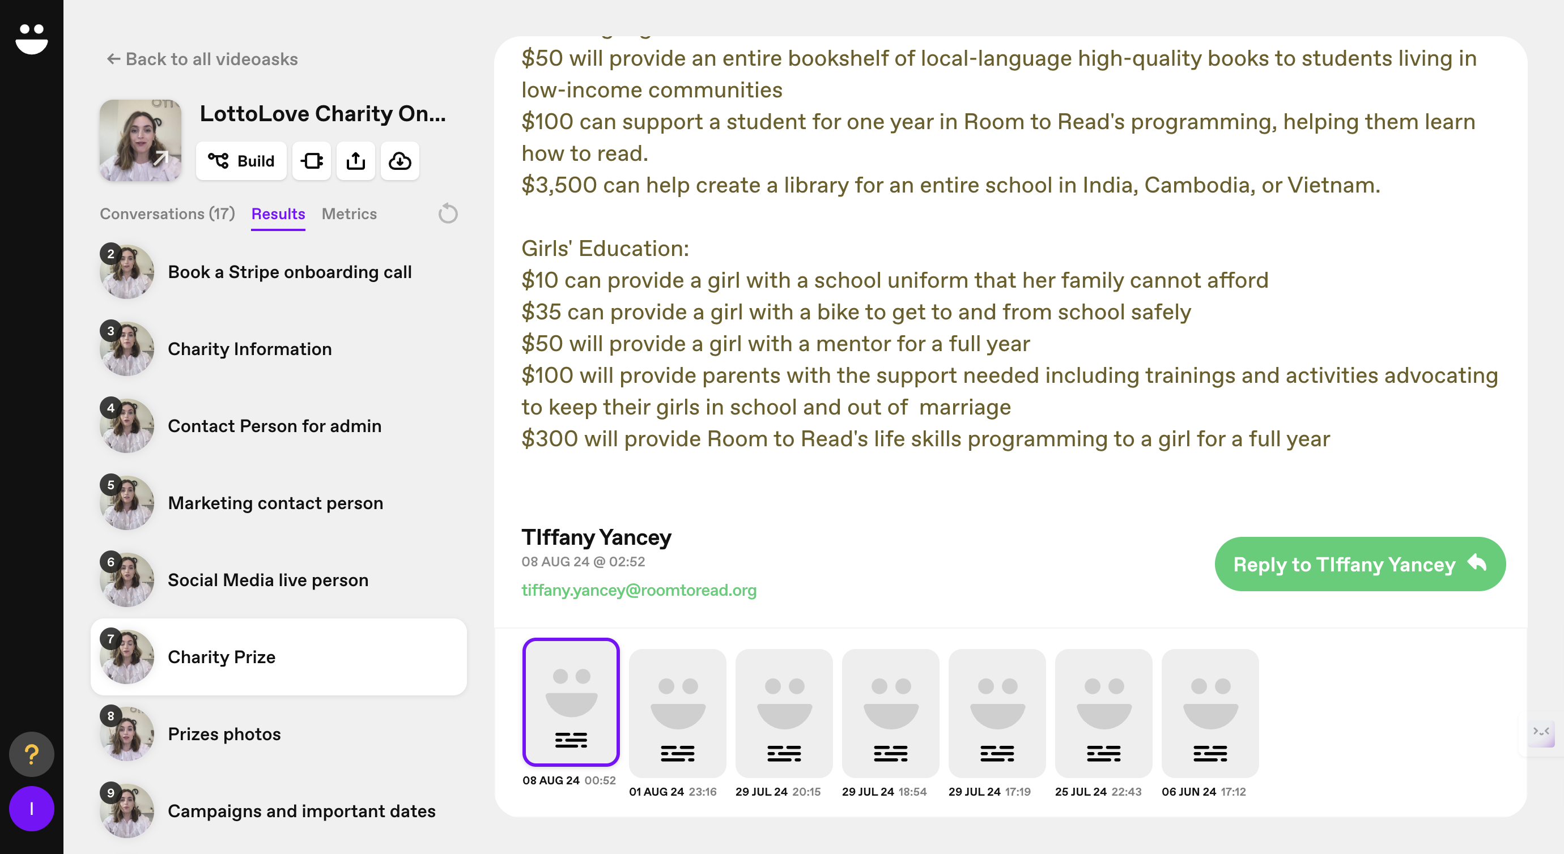Click the VideoAsk smiley logo

coord(32,39)
